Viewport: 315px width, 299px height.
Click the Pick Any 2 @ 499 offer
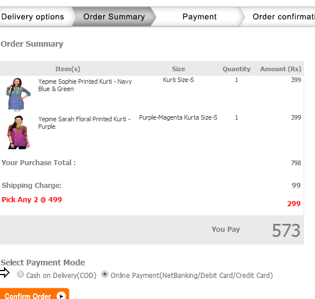(32, 200)
